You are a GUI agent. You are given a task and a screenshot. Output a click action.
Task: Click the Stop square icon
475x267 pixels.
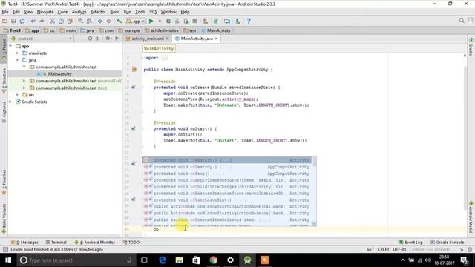coord(194,21)
